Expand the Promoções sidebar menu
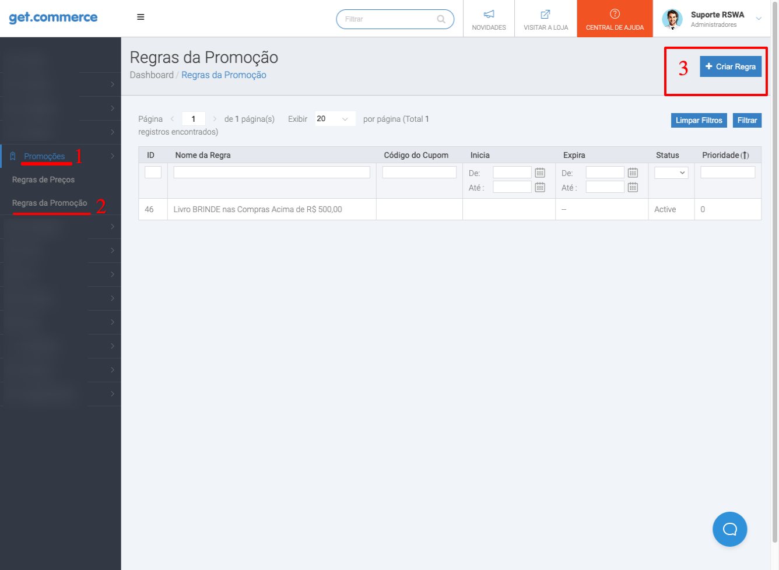 tap(44, 156)
